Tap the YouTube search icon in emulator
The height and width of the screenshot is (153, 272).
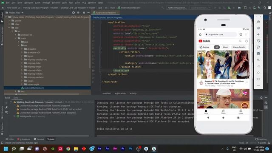click(240, 41)
